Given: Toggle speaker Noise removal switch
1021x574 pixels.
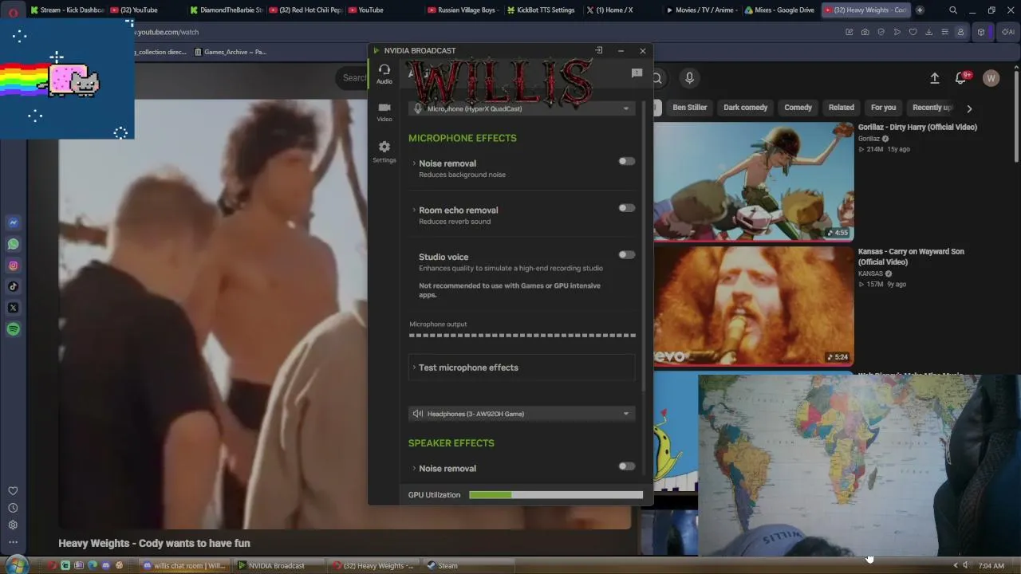Looking at the screenshot, I should 627,466.
